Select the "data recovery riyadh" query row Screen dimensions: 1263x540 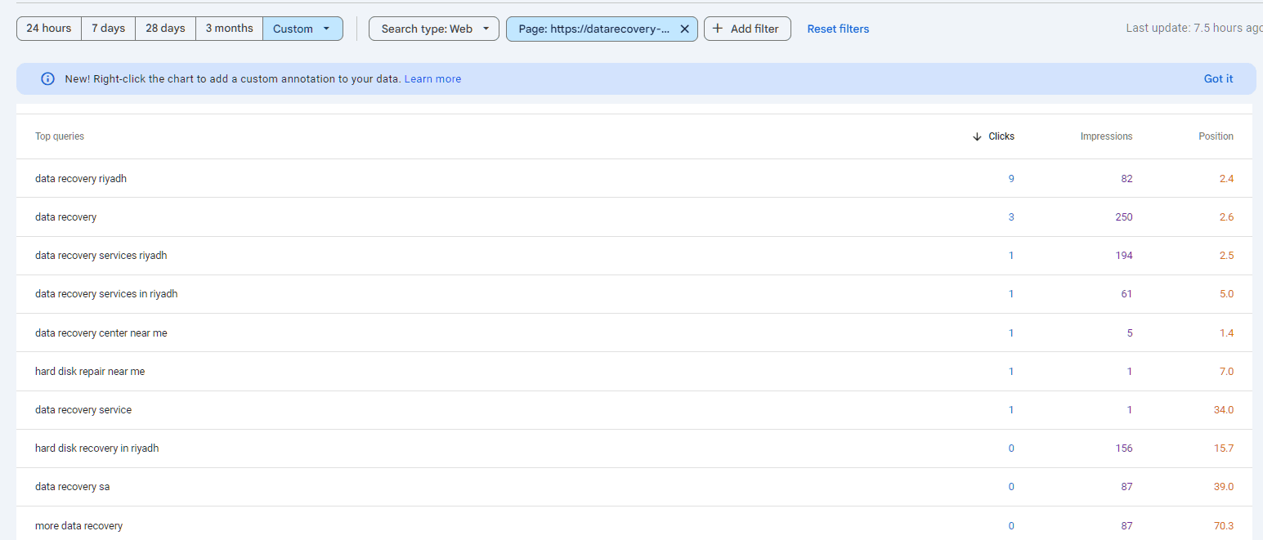coord(81,178)
